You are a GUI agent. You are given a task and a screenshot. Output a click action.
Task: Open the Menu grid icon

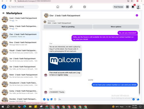point(127,7)
